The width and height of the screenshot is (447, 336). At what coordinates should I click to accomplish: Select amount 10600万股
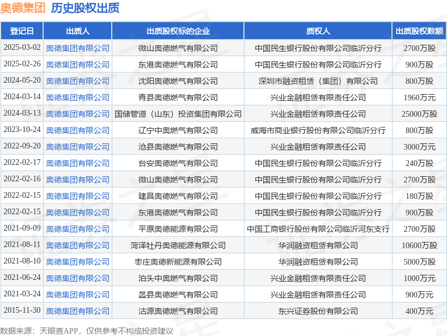tap(419, 245)
